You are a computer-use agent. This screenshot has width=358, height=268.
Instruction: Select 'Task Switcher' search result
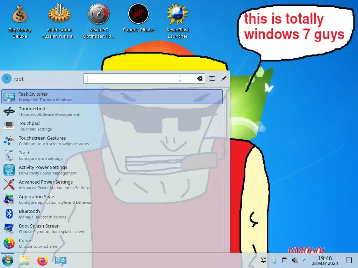(112, 97)
